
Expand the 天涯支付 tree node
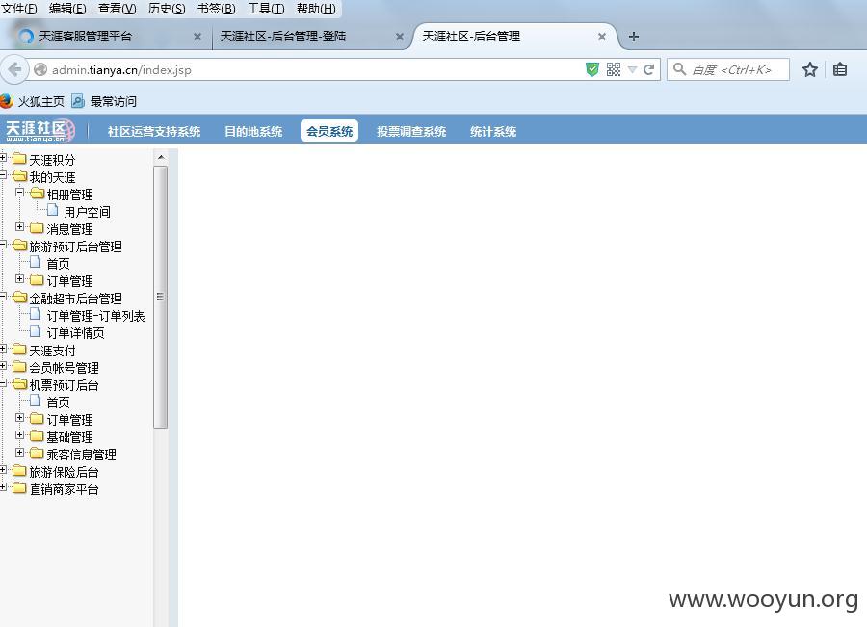(x=3, y=349)
